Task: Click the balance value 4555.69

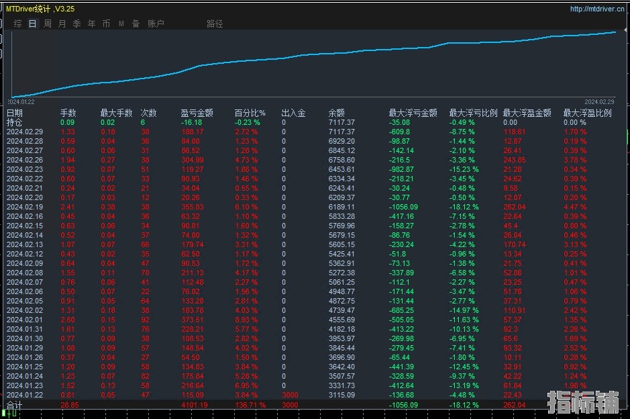Action: [342, 320]
